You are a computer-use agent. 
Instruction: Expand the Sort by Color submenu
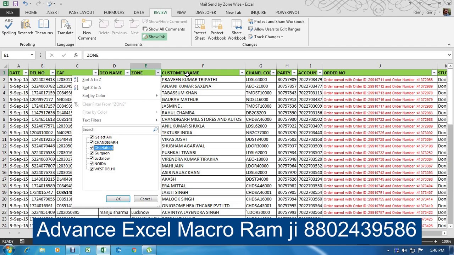tap(116, 96)
